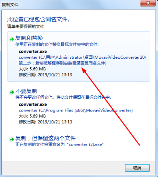
Task: Click the 使用正在复制的文件替换 description line
Action: pos(57,45)
